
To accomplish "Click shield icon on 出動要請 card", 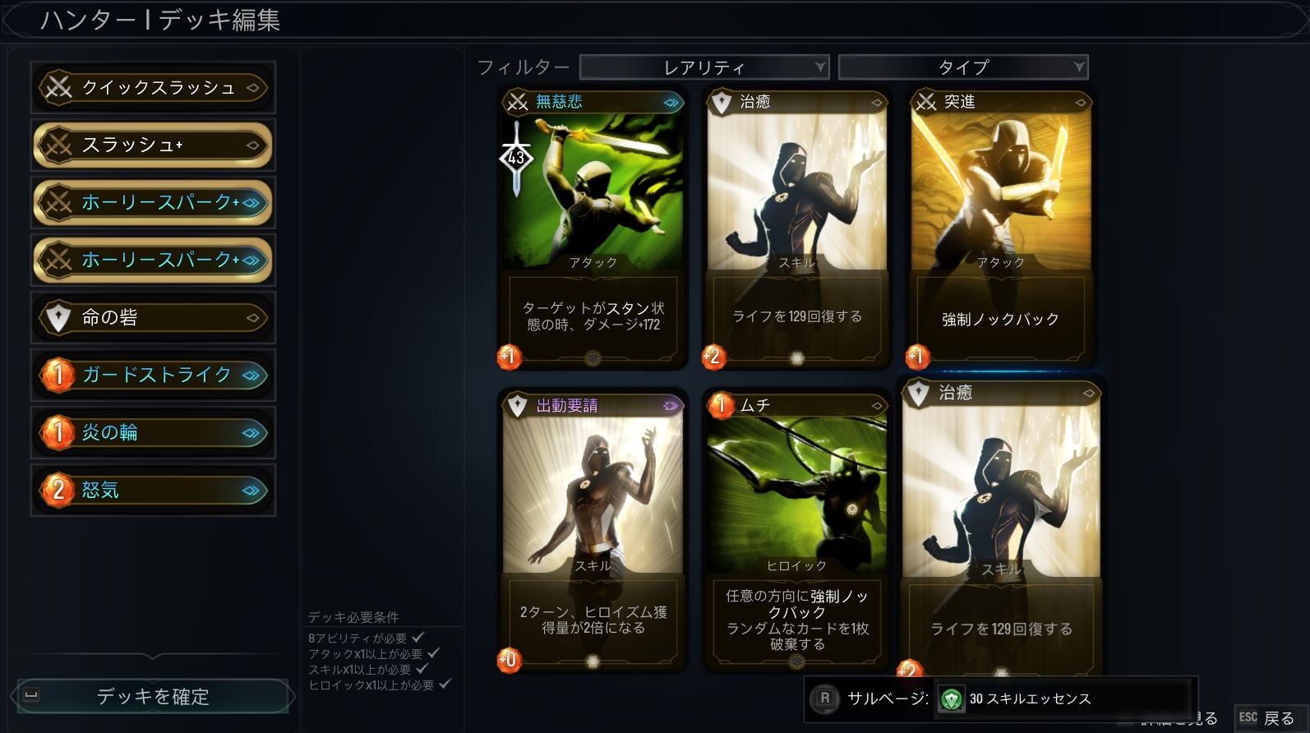I will 517,406.
